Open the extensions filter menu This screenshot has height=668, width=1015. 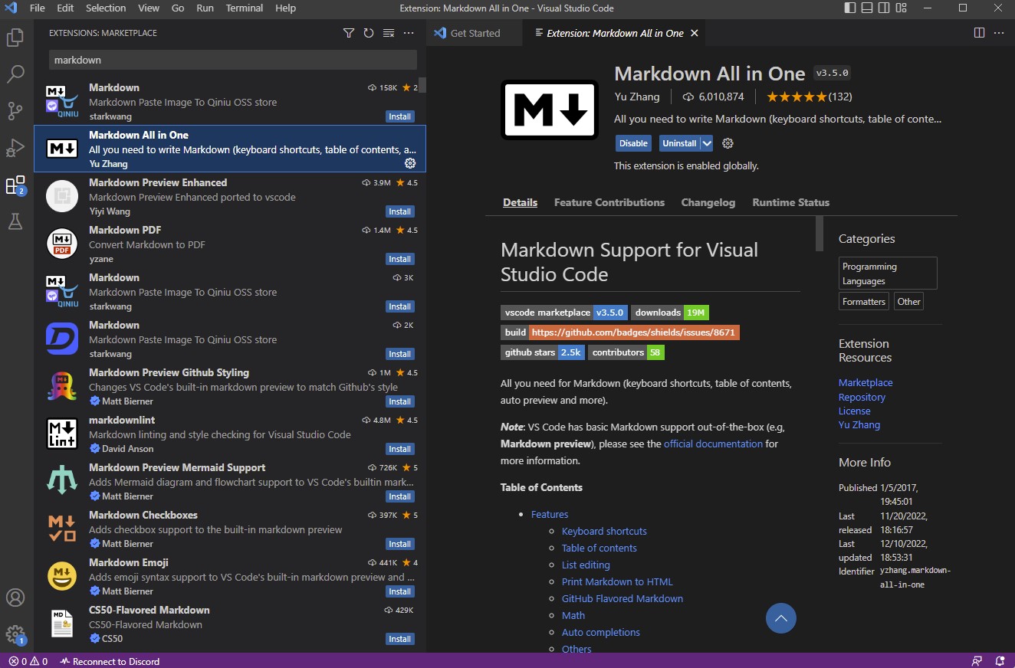(x=349, y=33)
